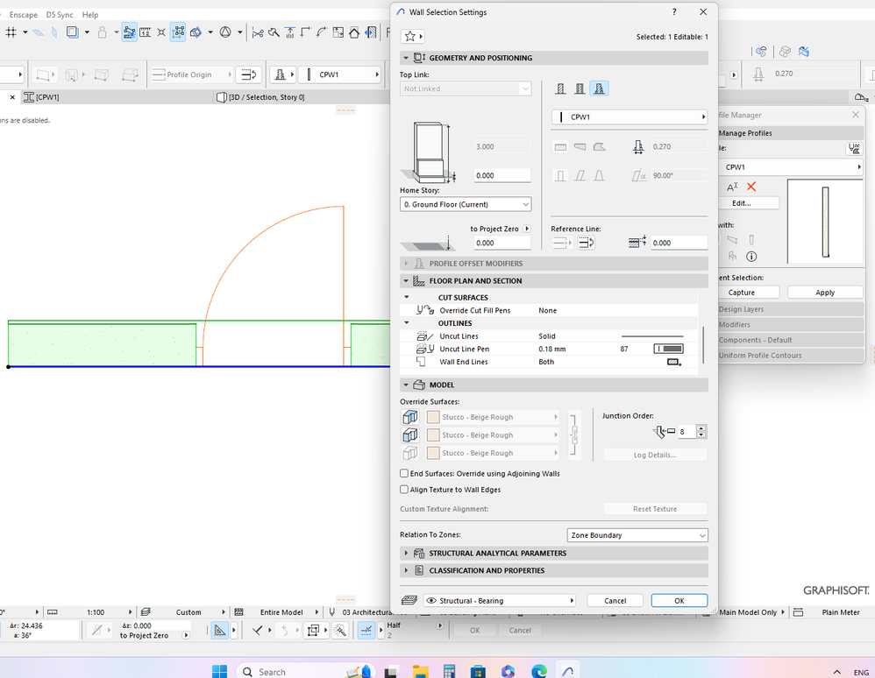Click Cancel in Wall Selection Settings
The height and width of the screenshot is (678, 875).
tap(615, 601)
